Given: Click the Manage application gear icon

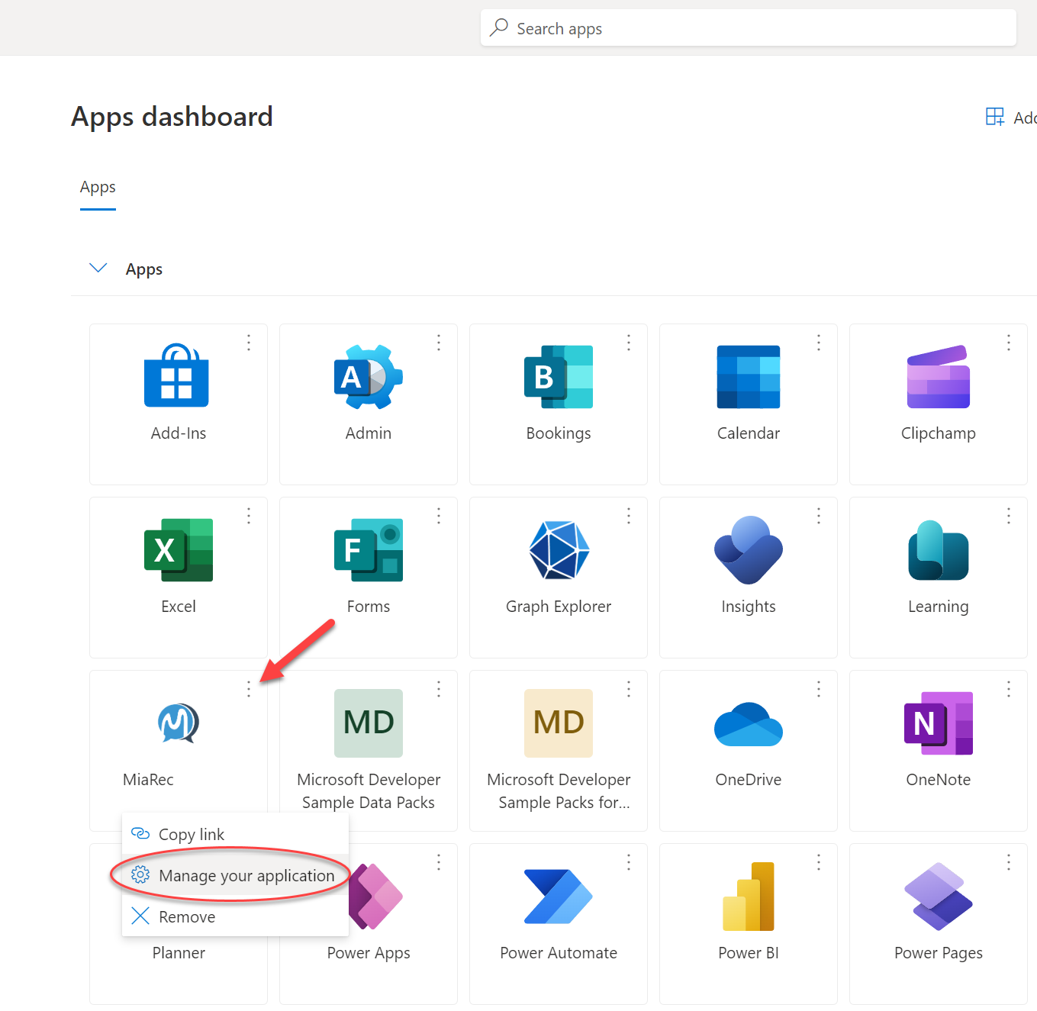Looking at the screenshot, I should [140, 874].
